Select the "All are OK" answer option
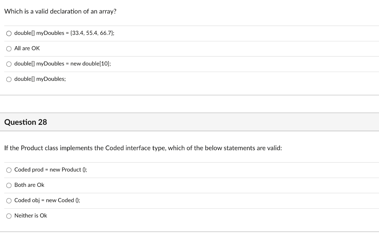The height and width of the screenshot is (233, 379). pyautogui.click(x=9, y=48)
